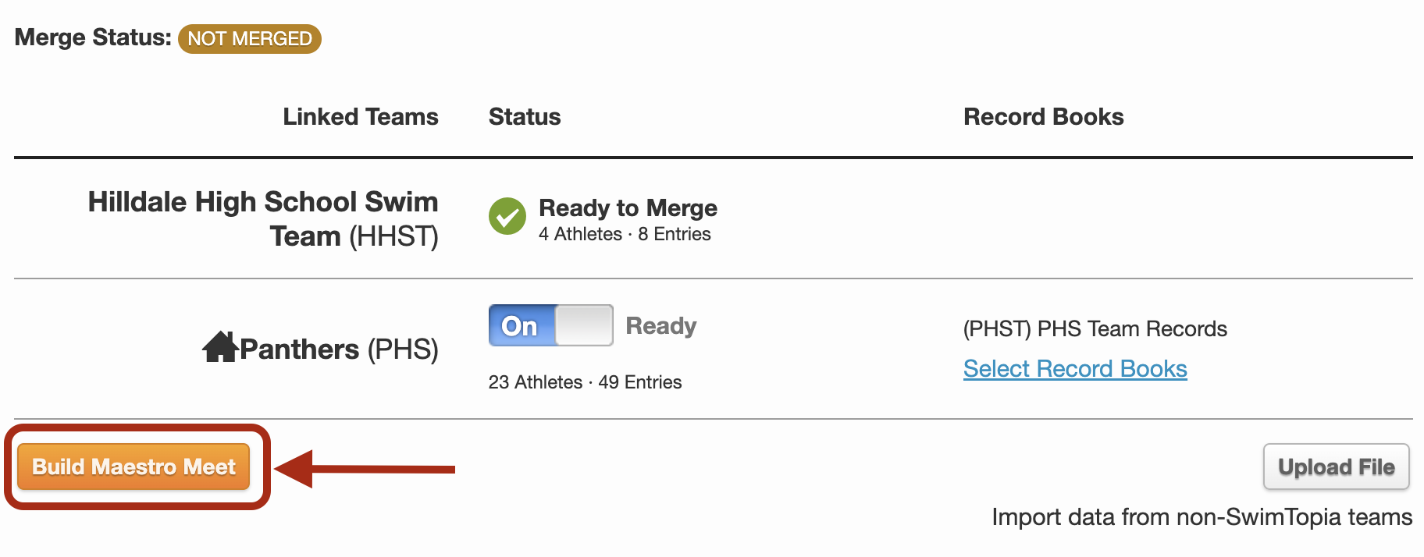The height and width of the screenshot is (557, 1424).
Task: Click the Ready to Merge status text
Action: point(628,208)
